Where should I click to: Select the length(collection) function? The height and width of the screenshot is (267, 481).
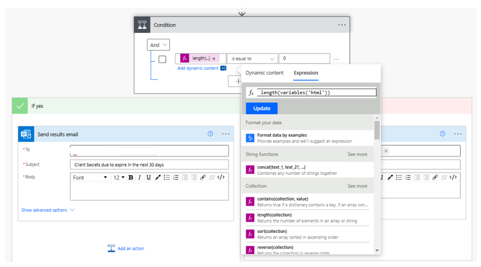tap(308, 217)
